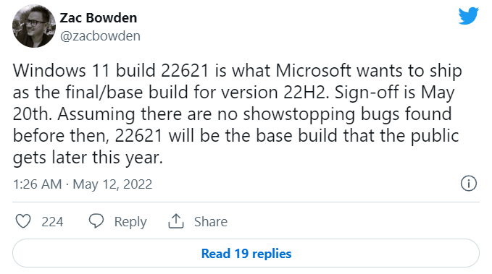Open the tweet info circle icon
Image resolution: width=492 pixels, height=274 pixels.
point(469,184)
